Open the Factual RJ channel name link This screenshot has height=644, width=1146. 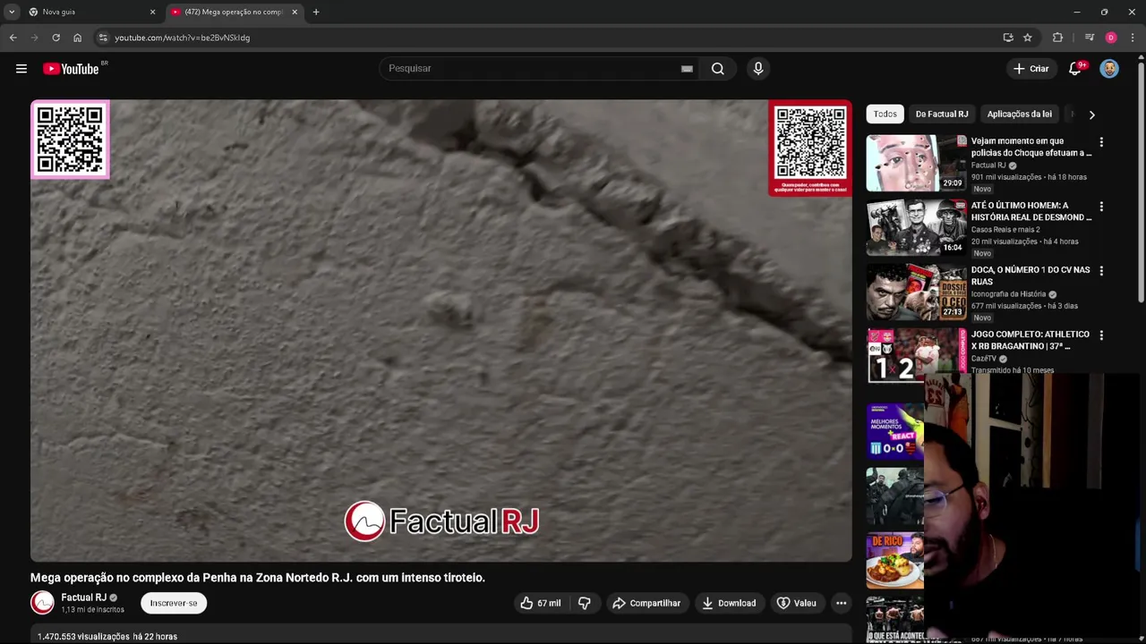click(83, 597)
